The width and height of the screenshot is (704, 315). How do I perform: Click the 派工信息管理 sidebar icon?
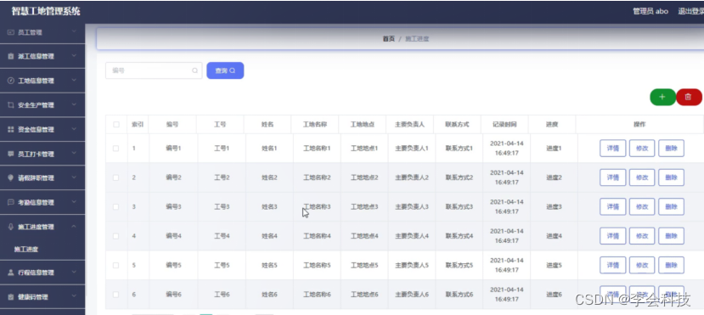(x=11, y=57)
